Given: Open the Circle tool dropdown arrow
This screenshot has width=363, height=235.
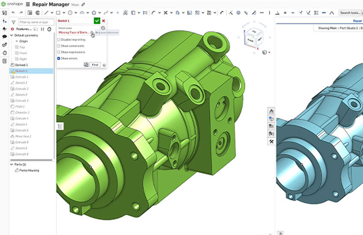Looking at the screenshot, I should click(x=76, y=13).
